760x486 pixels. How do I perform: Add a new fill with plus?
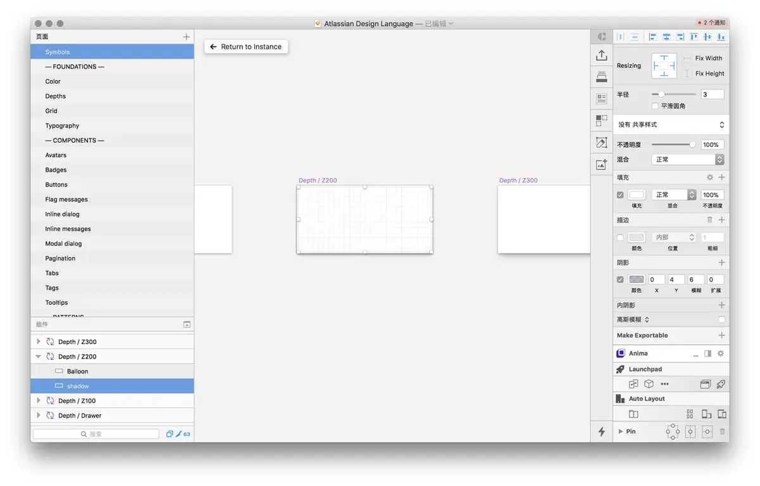click(721, 177)
